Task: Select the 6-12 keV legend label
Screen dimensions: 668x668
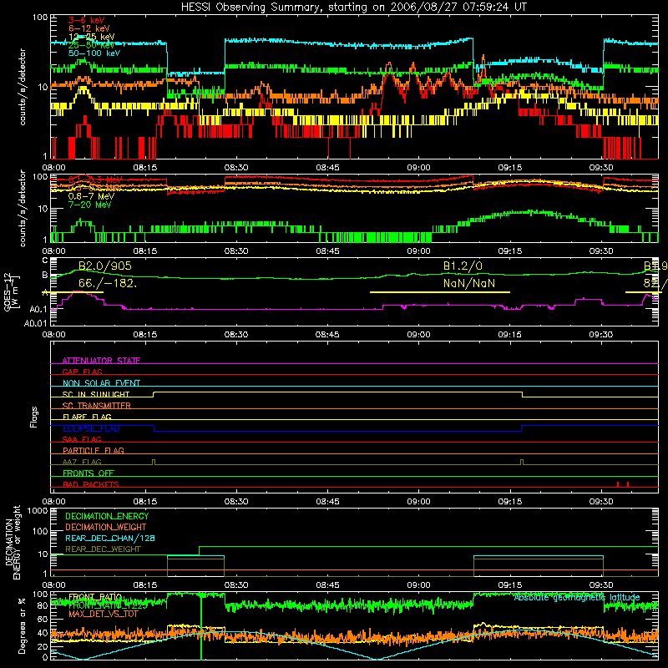Action: [89, 28]
